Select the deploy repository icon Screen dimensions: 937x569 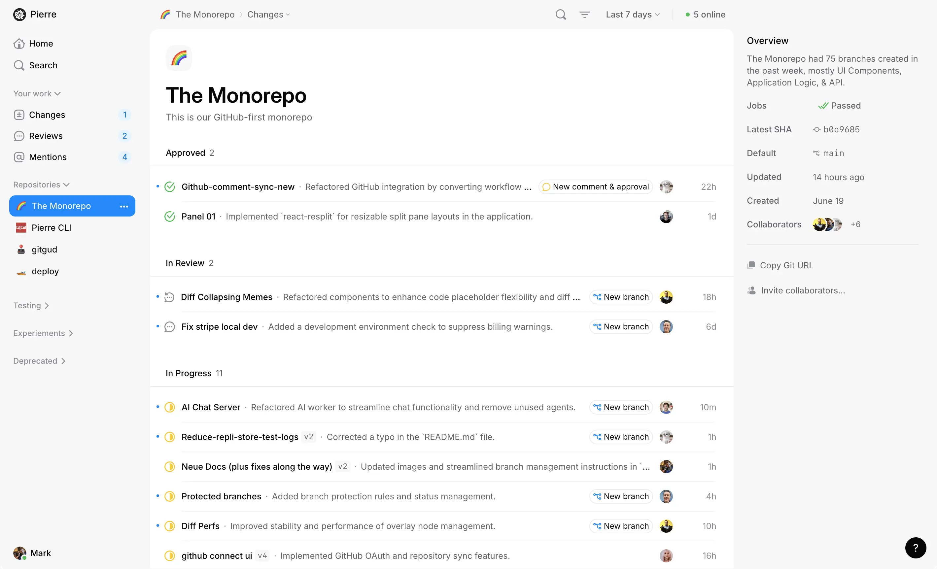coord(21,271)
